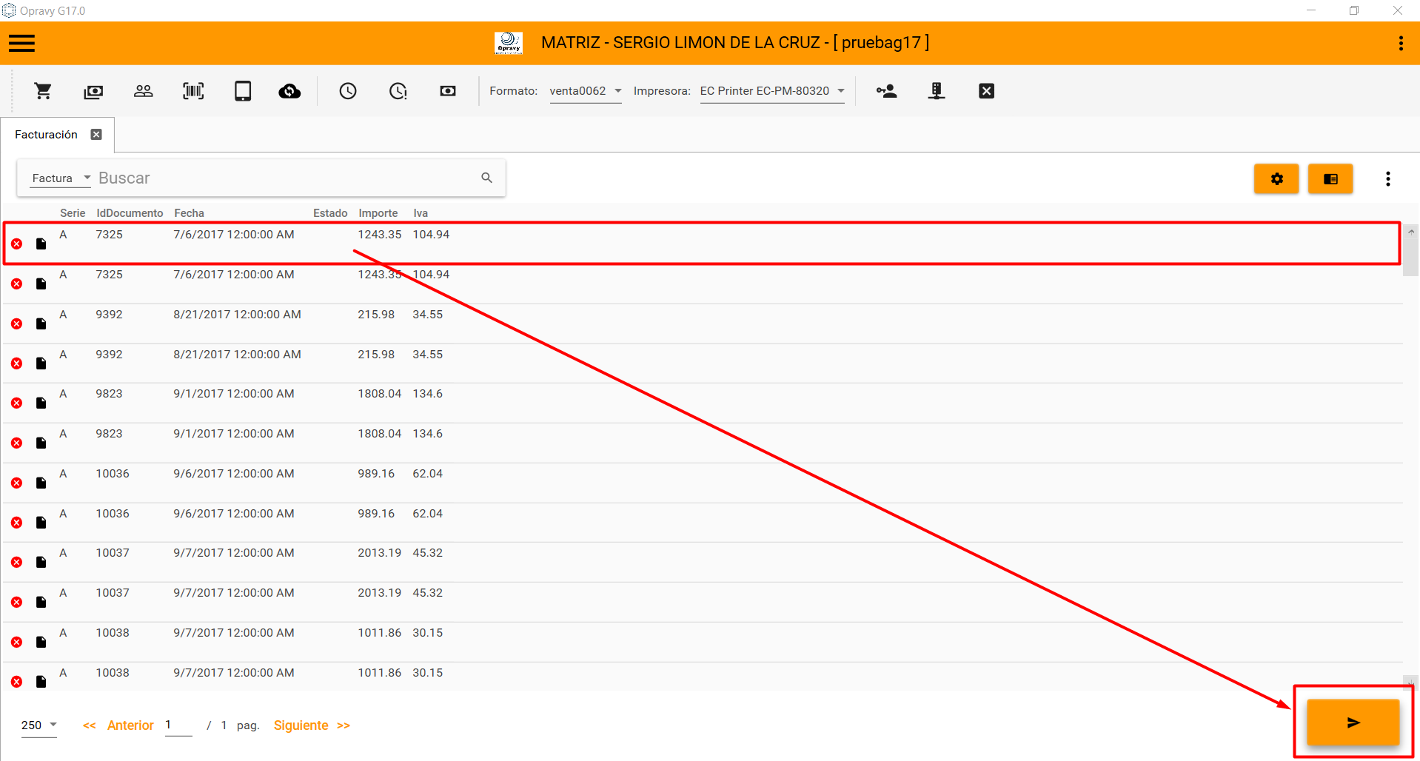
Task: Open the tablet device icon
Action: click(x=243, y=91)
